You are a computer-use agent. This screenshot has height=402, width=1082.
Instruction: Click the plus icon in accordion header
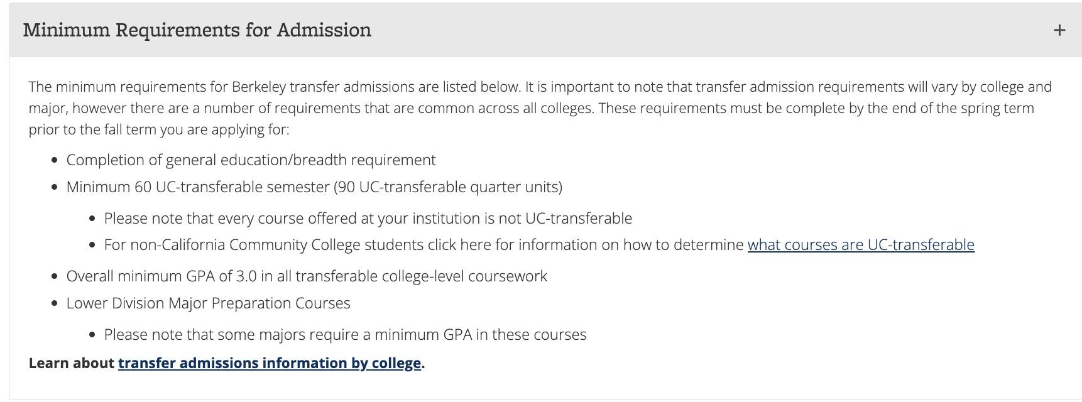(x=1059, y=30)
